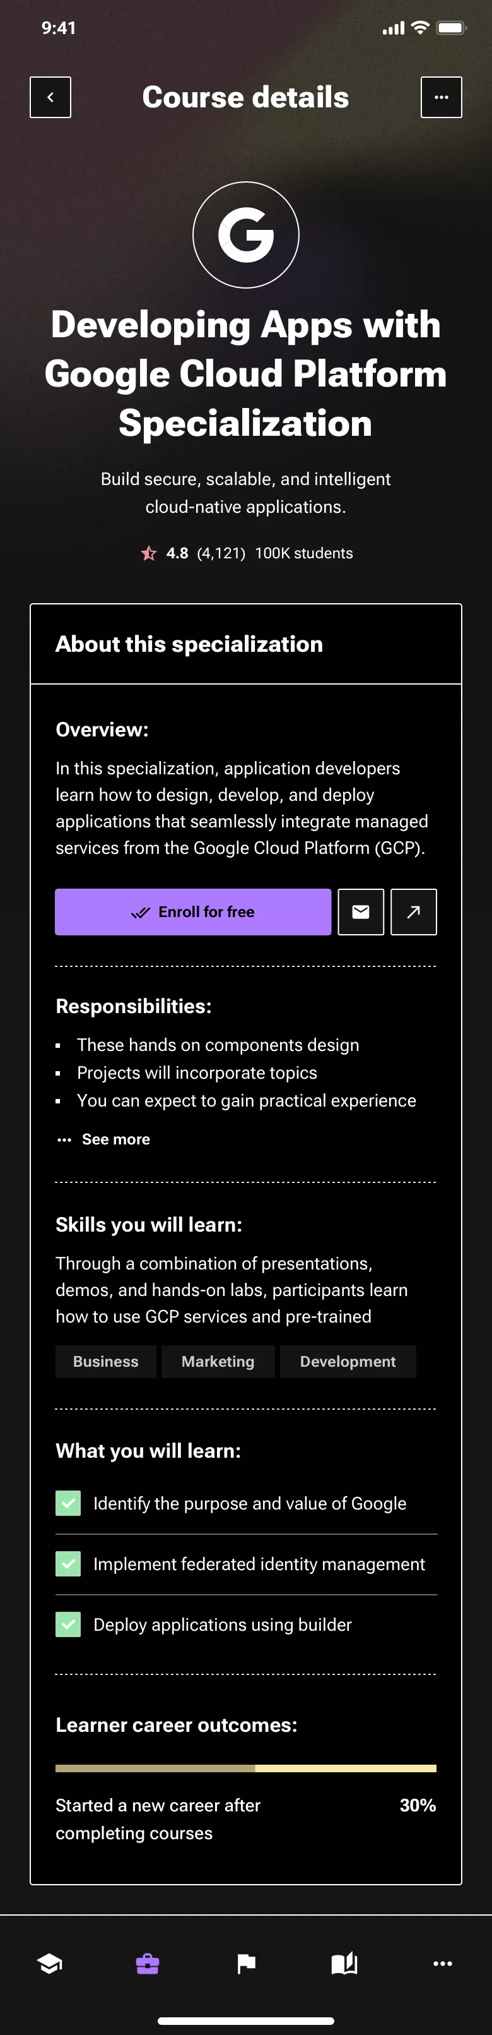Open the reading book icon in bottom bar
Screen dimensions: 492x2035
(344, 1964)
